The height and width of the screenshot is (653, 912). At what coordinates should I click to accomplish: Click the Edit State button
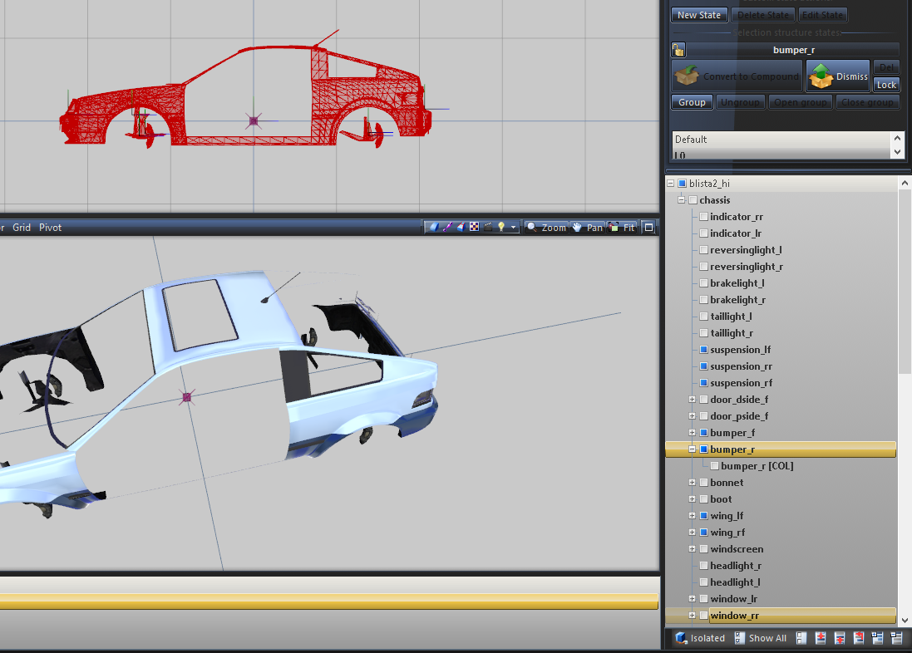coord(822,15)
